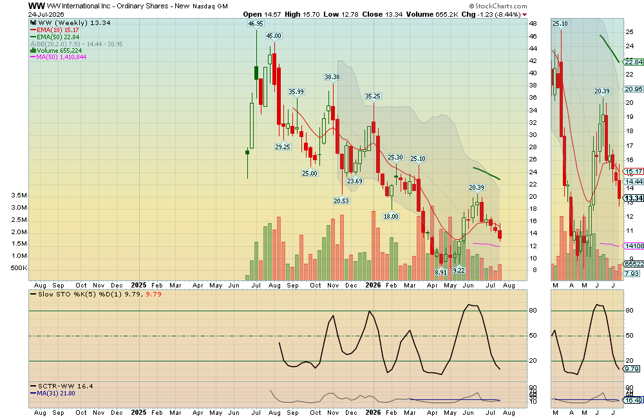
Task: Click the red down triangle after Chg
Action: pyautogui.click(x=524, y=15)
